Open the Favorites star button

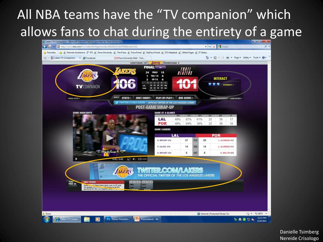(x=50, y=53)
